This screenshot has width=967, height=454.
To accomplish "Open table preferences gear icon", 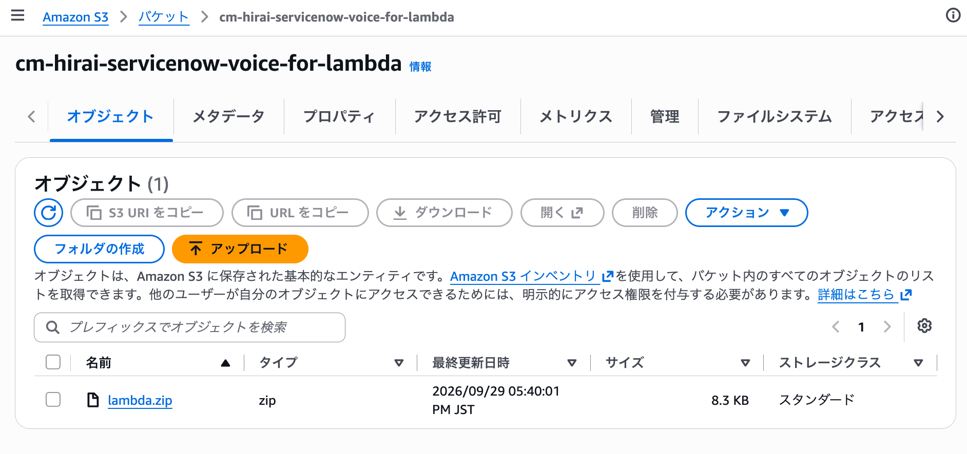I will [924, 326].
